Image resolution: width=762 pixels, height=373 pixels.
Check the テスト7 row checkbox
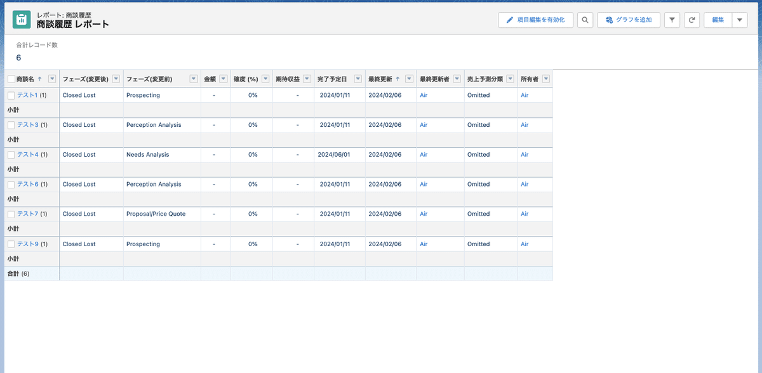(x=11, y=214)
